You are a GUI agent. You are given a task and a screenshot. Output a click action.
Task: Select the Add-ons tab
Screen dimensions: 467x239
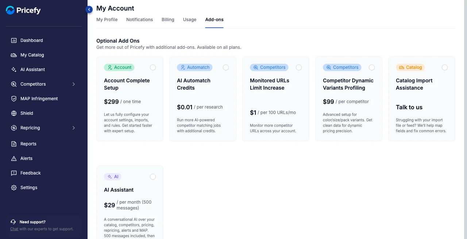[215, 20]
